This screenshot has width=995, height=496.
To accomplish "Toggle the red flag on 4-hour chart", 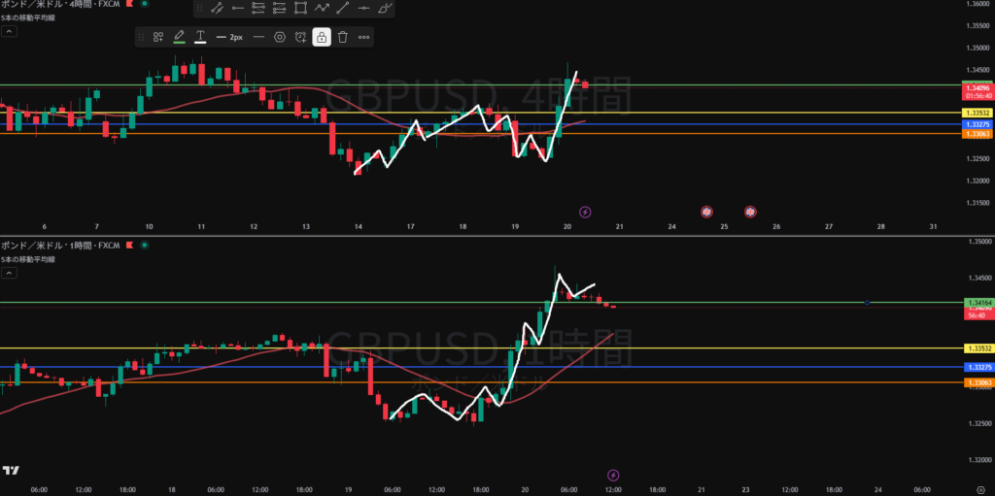I will pos(129,4).
